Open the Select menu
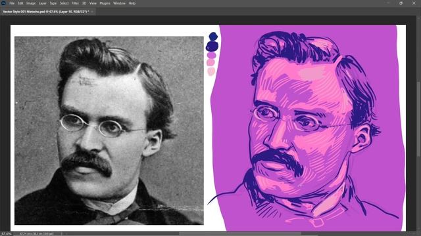This screenshot has height=236, width=421. (x=64, y=3)
